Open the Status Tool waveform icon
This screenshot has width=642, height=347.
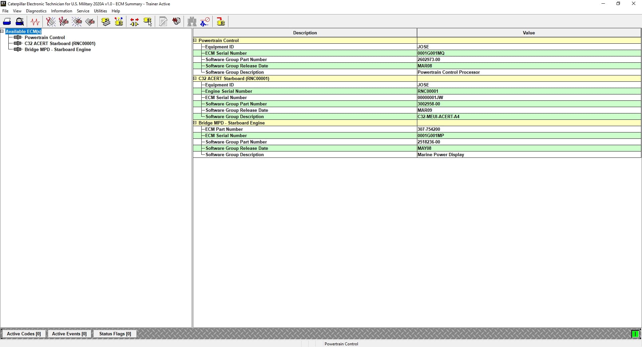point(35,22)
